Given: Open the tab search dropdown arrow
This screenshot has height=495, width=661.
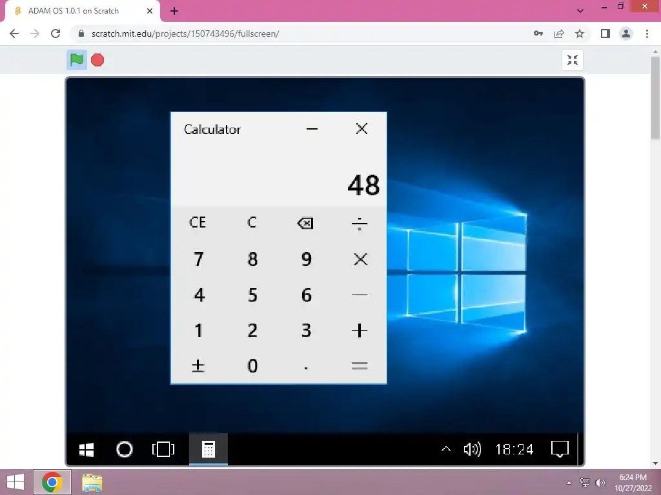Looking at the screenshot, I should tap(580, 11).
